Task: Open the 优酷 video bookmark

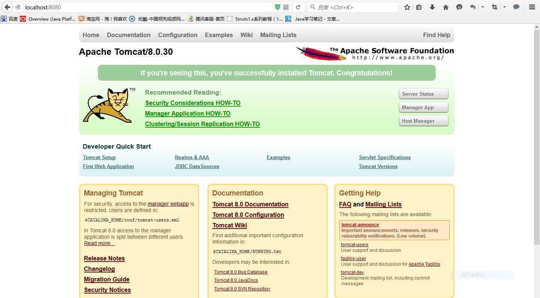Action: (x=157, y=19)
